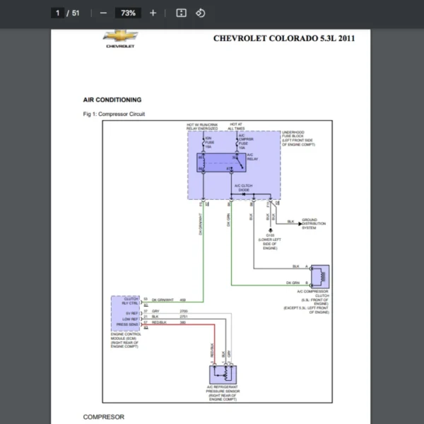Click the total page count 51
Screen dimensions: 424x424
click(x=76, y=13)
